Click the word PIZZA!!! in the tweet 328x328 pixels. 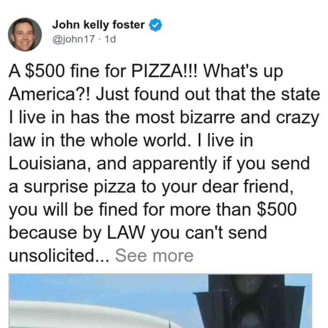164,71
